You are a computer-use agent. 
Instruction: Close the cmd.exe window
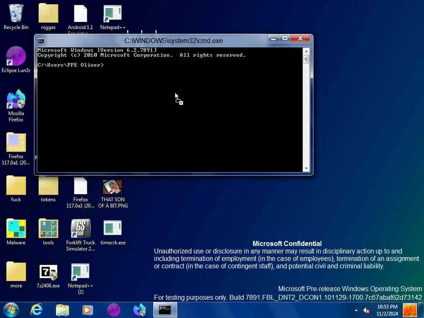point(300,39)
